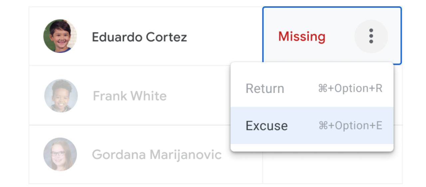
Task: Choose Excuse from the context menu
Action: pyautogui.click(x=267, y=126)
